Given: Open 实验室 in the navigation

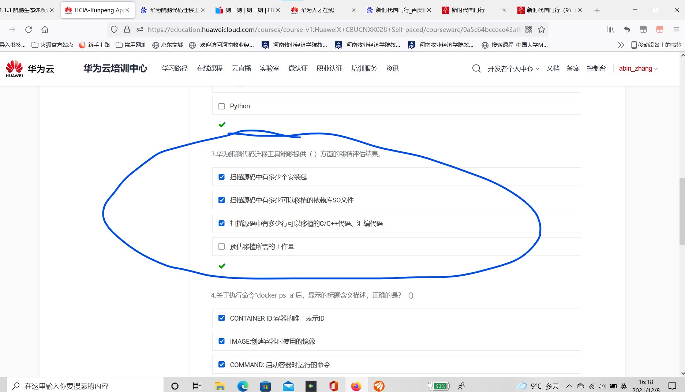Looking at the screenshot, I should click(x=269, y=68).
